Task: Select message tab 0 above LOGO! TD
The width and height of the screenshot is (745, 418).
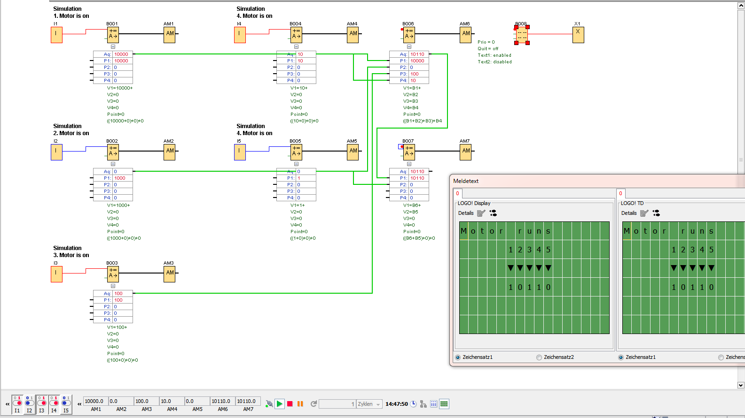Action: click(x=620, y=193)
